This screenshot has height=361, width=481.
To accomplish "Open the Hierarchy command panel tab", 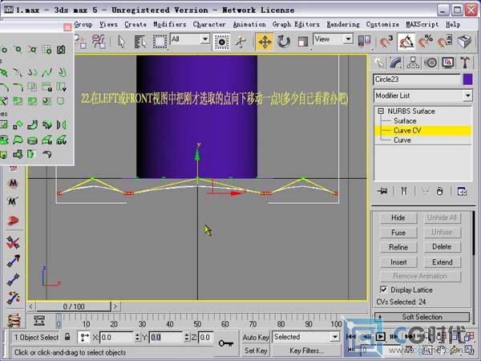I will point(413,63).
